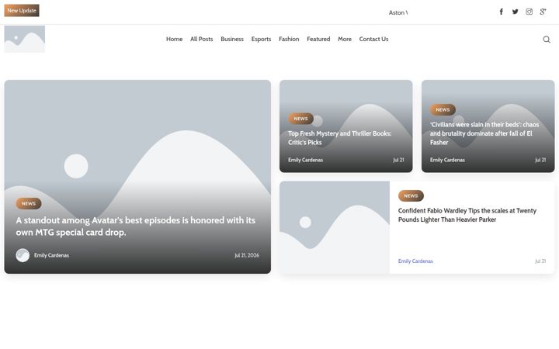Open the All Posts menu item
559x349 pixels.
click(x=201, y=40)
